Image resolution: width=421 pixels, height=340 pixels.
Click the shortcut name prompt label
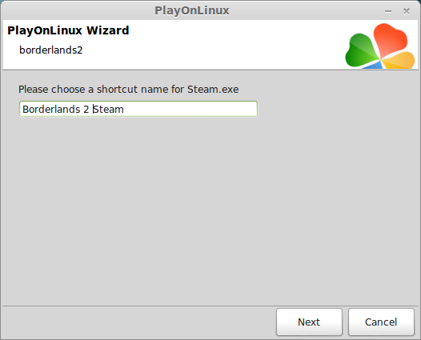[x=128, y=90]
